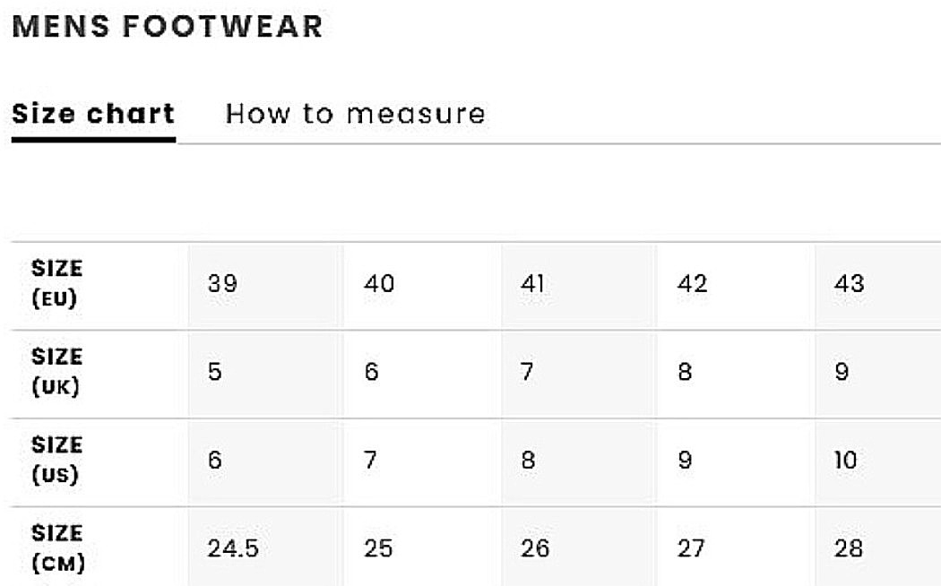
Task: Select EU size 43 cell
Action: pos(878,286)
